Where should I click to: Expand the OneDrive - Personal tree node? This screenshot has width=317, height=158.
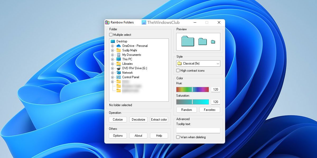[x=113, y=46]
